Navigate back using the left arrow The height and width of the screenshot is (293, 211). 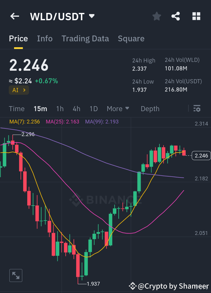click(x=14, y=16)
